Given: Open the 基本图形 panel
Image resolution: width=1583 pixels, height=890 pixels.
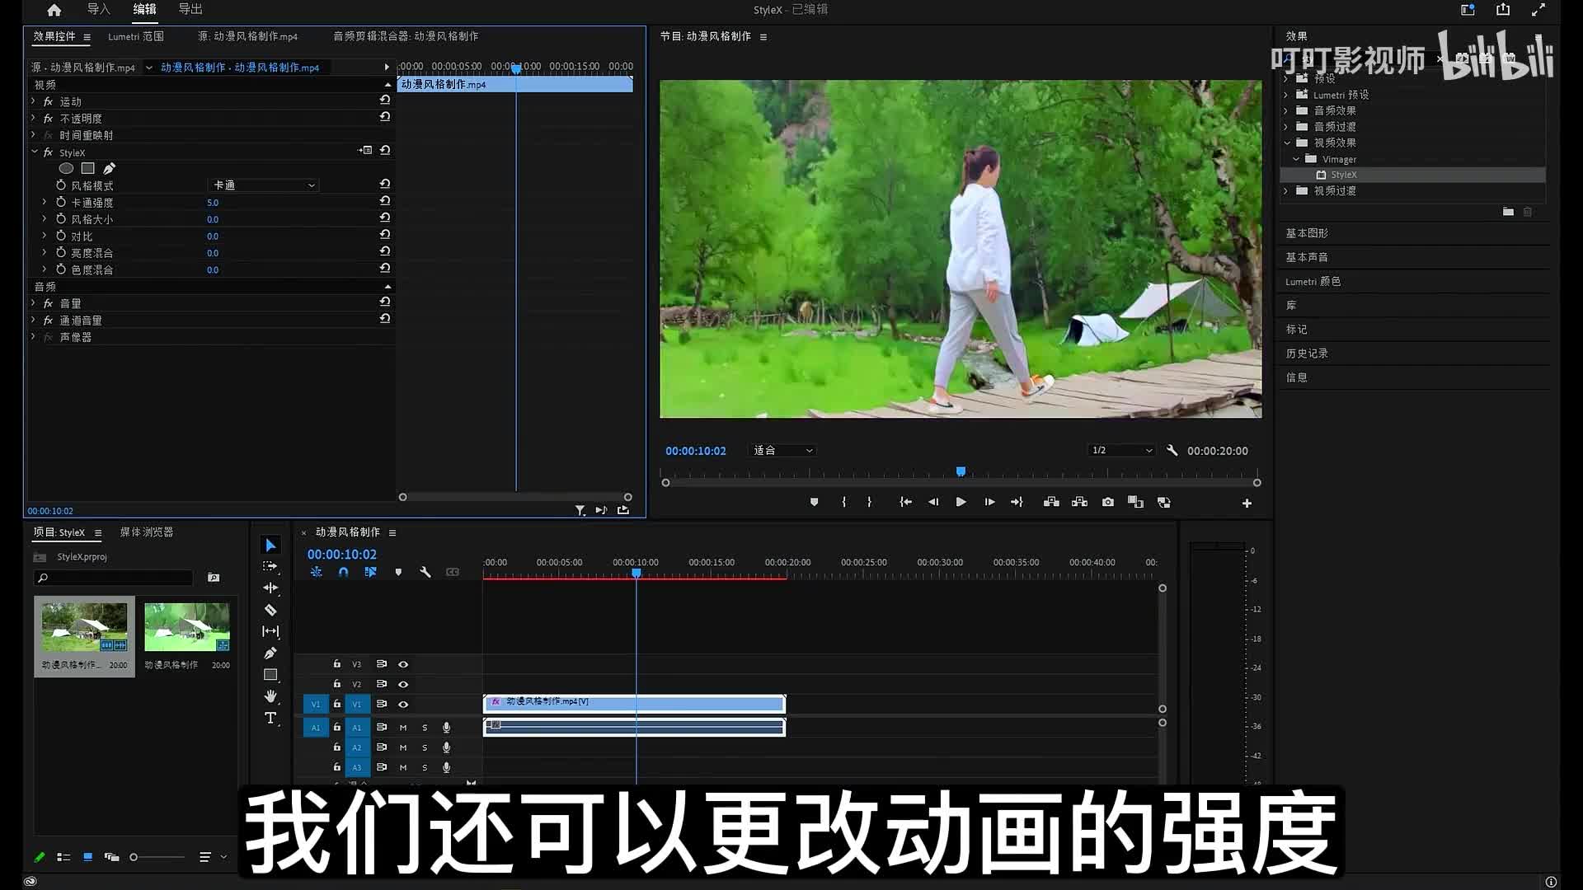Looking at the screenshot, I should click(x=1307, y=233).
